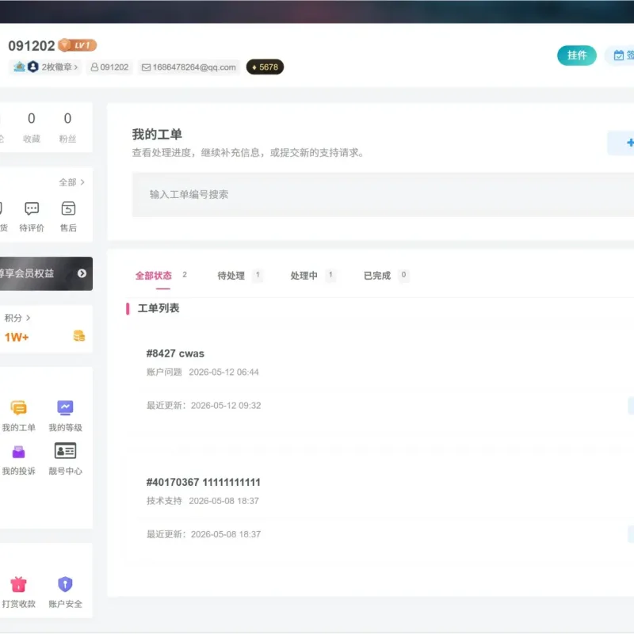Click the 账户问题 category label
This screenshot has width=634, height=634.
[x=164, y=372]
